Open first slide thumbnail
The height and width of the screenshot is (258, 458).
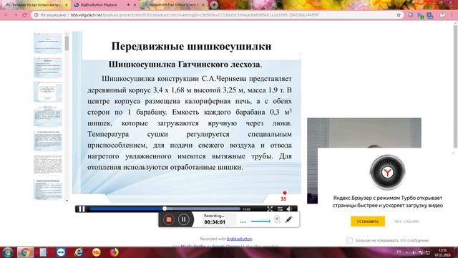coord(48,43)
